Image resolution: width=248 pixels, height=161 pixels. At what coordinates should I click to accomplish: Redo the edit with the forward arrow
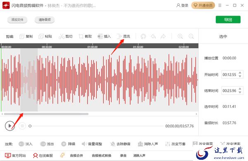(163, 36)
